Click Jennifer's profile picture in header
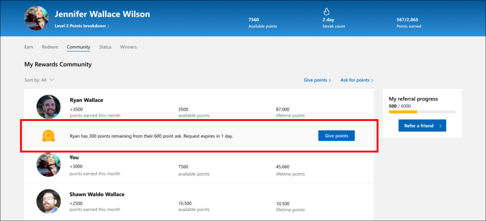 [36, 18]
